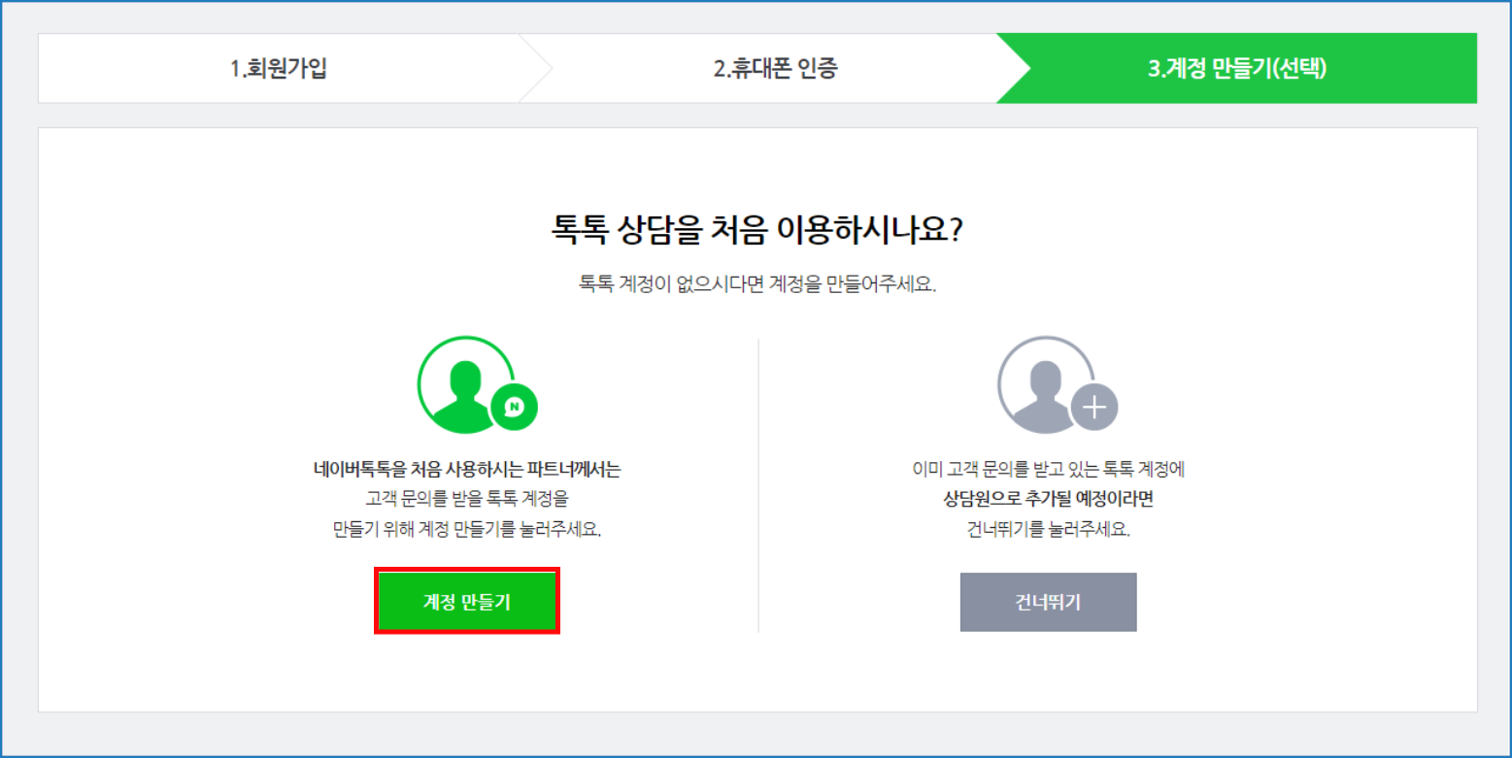Click the gray plus badge icon
Screen dimensions: 1512x758
tap(1094, 407)
